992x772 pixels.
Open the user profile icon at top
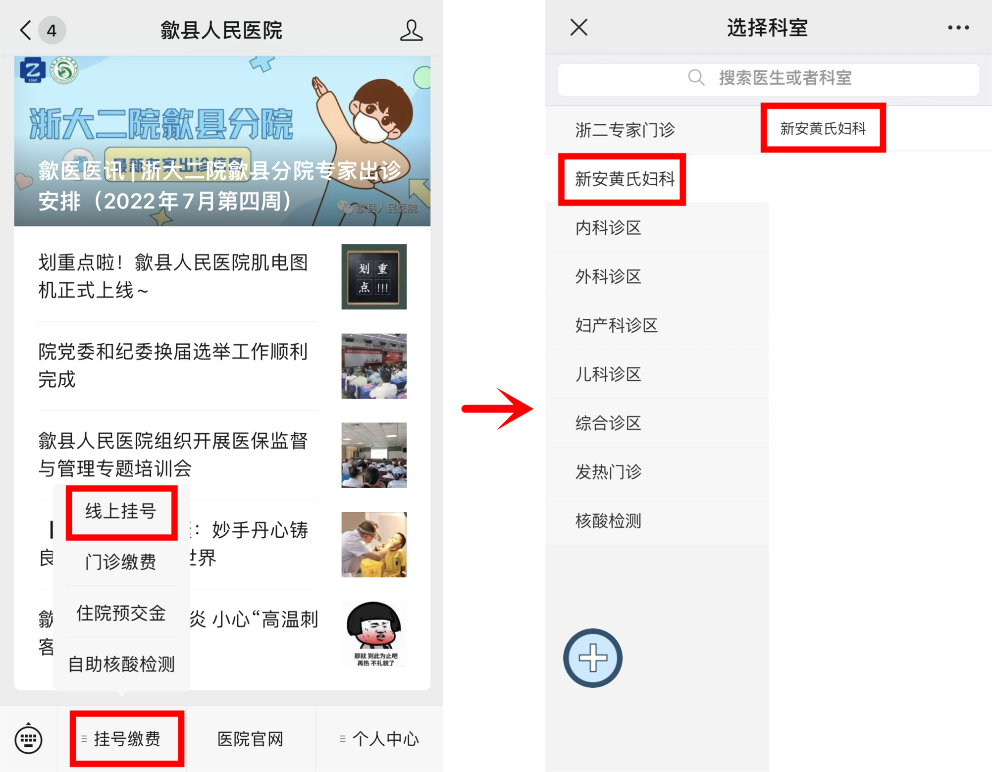click(411, 30)
